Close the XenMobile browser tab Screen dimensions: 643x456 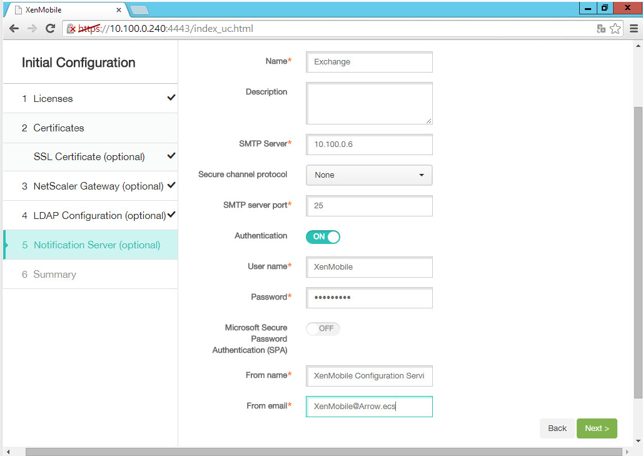(118, 10)
